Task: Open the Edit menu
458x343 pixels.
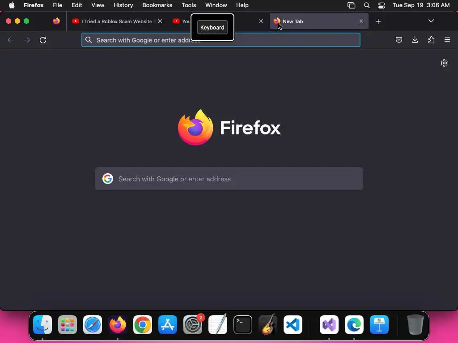Action: 77,5
